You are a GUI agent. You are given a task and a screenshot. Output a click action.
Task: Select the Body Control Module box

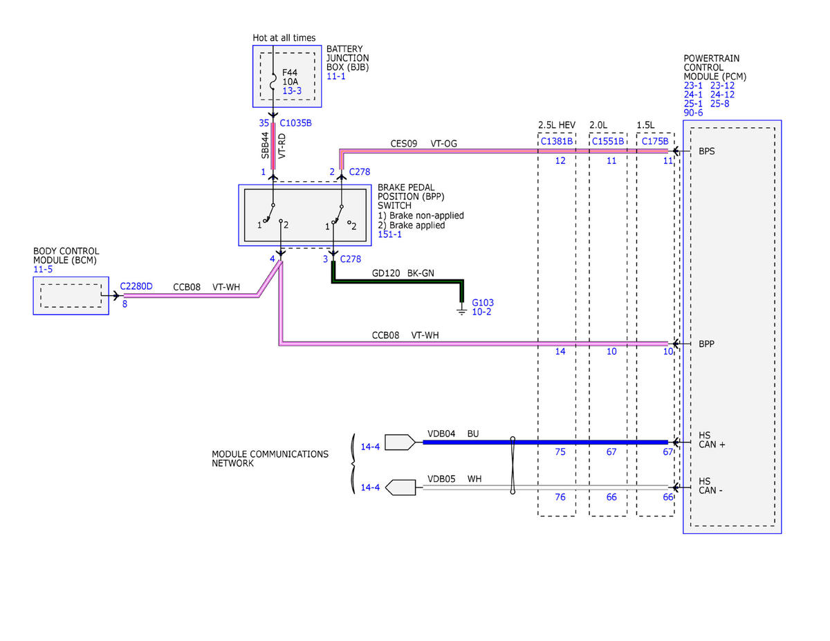pyautogui.click(x=71, y=296)
